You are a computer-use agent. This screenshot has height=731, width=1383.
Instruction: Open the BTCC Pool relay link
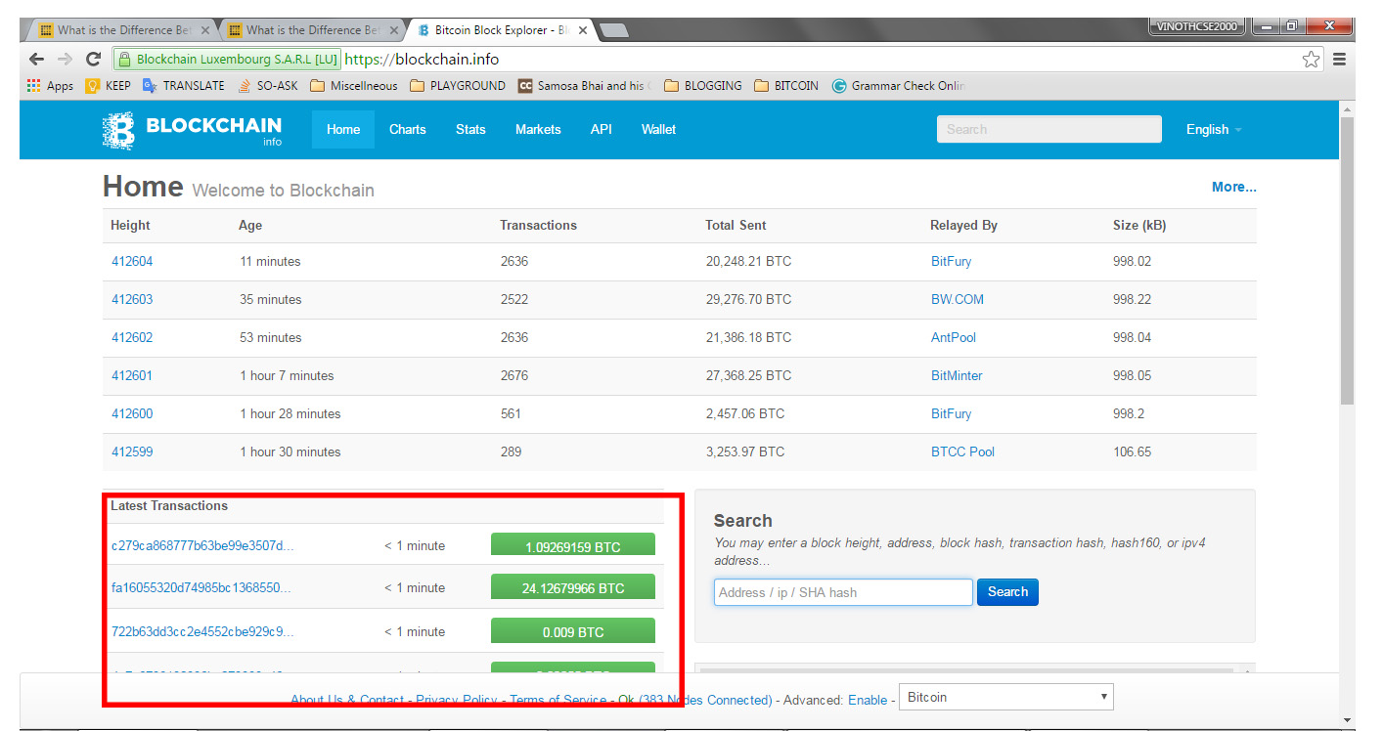[962, 451]
